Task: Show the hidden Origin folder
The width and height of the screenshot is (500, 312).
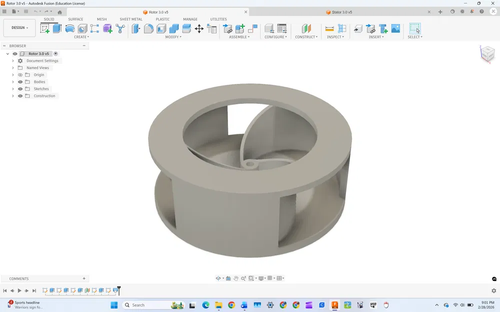Action: 20,75
